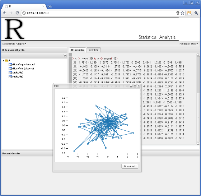Click the bookmarks folder toolbar icon

click(190, 13)
